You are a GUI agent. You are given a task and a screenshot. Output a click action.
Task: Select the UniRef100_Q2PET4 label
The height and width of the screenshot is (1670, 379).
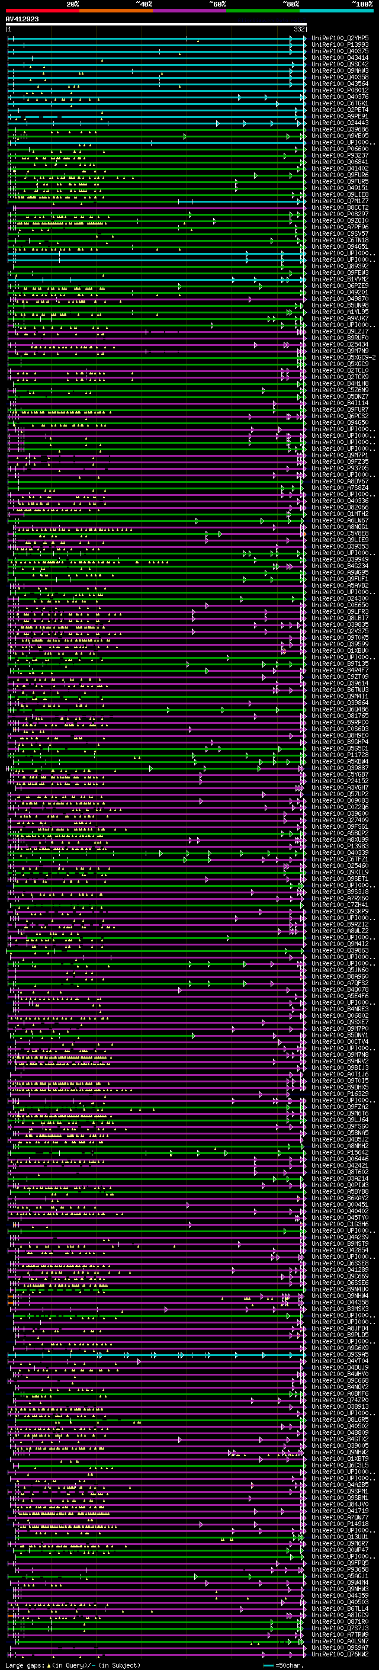(x=340, y=110)
